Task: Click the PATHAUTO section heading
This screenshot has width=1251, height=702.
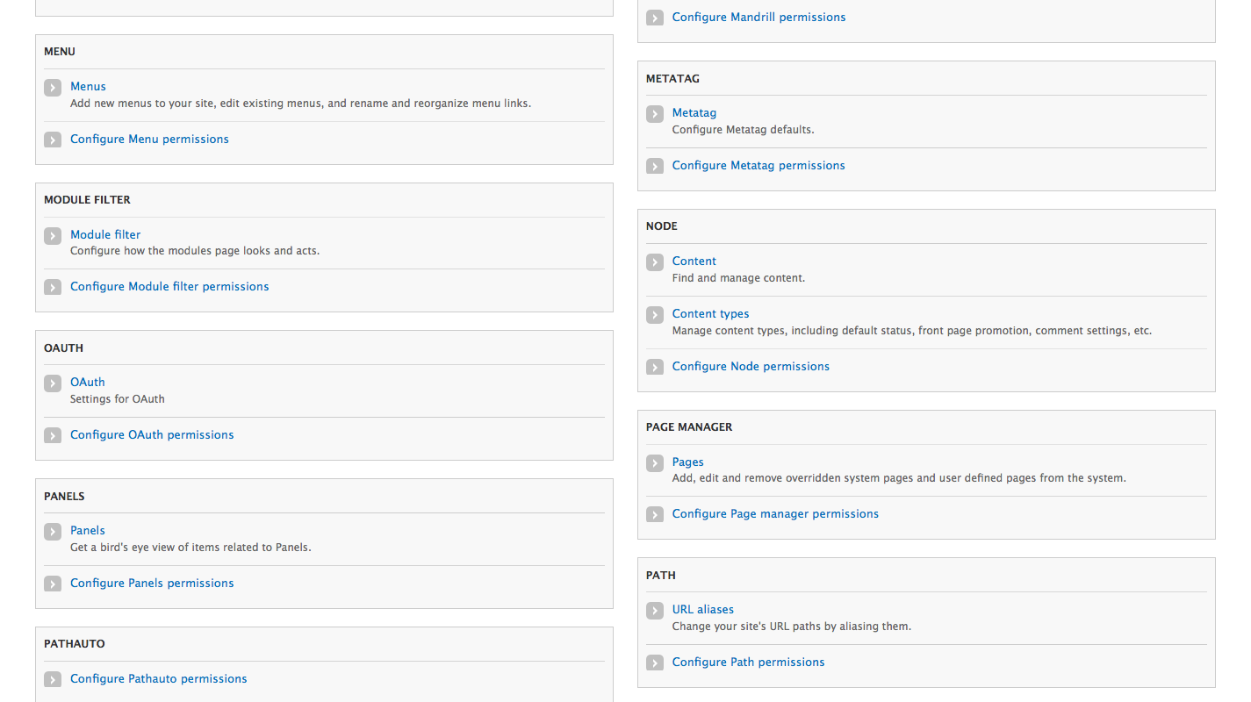Action: coord(75,644)
